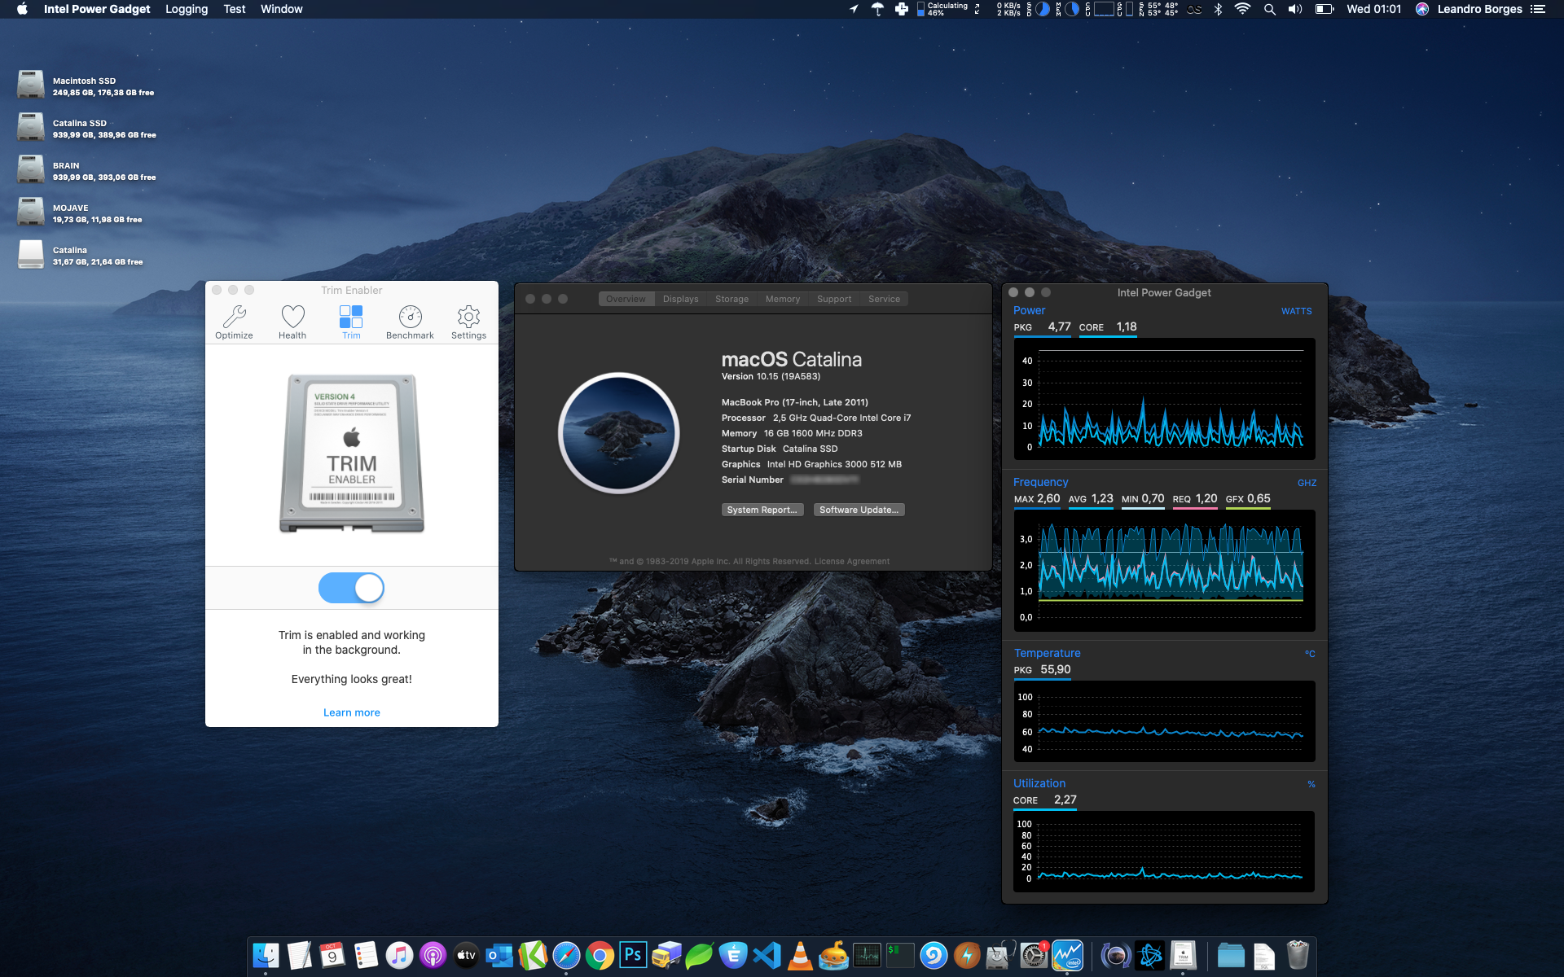Open Siri from the menu bar
Screen dimensions: 1564x977
click(1422, 9)
